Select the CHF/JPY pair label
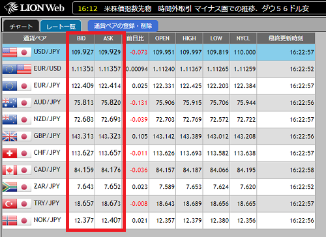 point(47,152)
